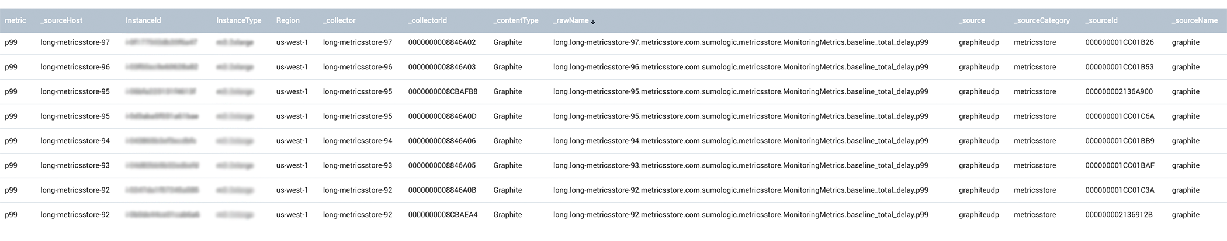
Task: Click the InstanceId column header
Action: [143, 20]
